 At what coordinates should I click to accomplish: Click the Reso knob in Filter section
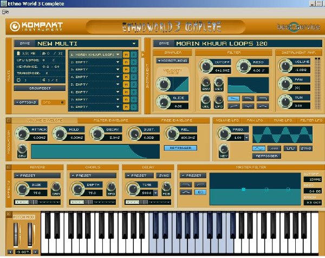coord(244,66)
